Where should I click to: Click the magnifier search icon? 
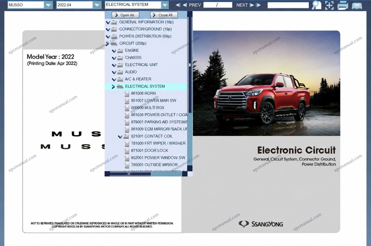click(316, 5)
